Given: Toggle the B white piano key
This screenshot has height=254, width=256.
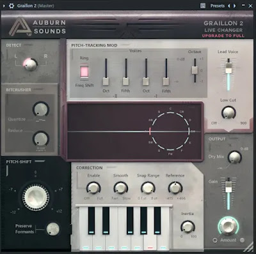Looking at the screenshot, I should [x=163, y=243].
